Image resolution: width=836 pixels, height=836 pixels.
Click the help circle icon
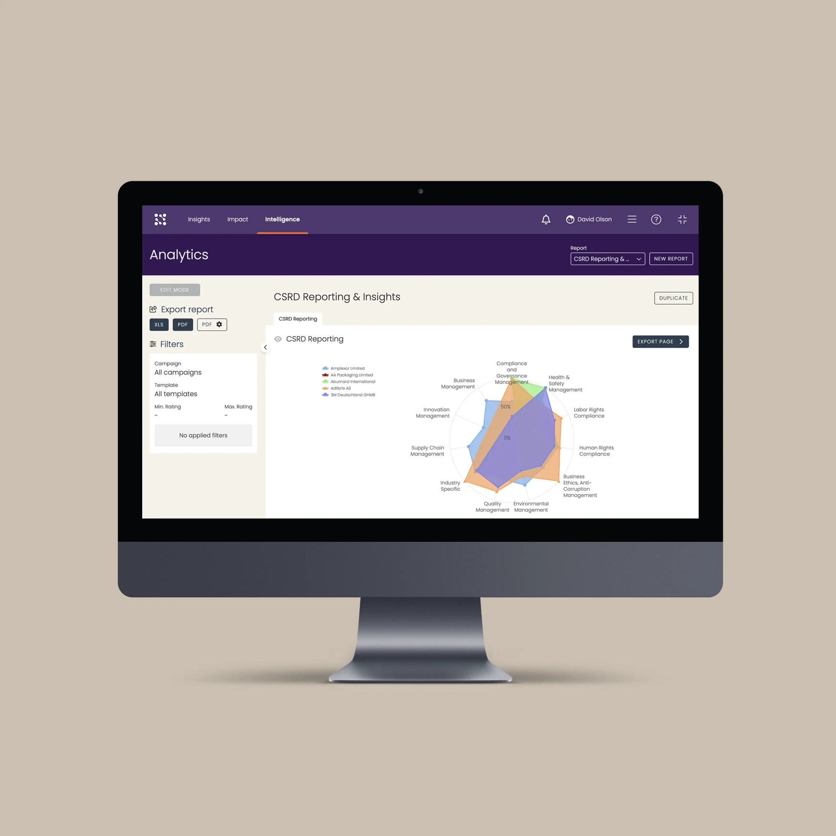click(656, 220)
